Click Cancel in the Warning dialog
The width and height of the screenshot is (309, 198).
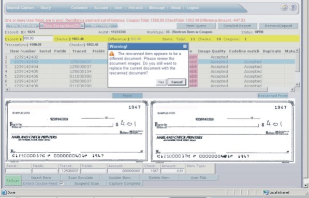click(x=177, y=82)
